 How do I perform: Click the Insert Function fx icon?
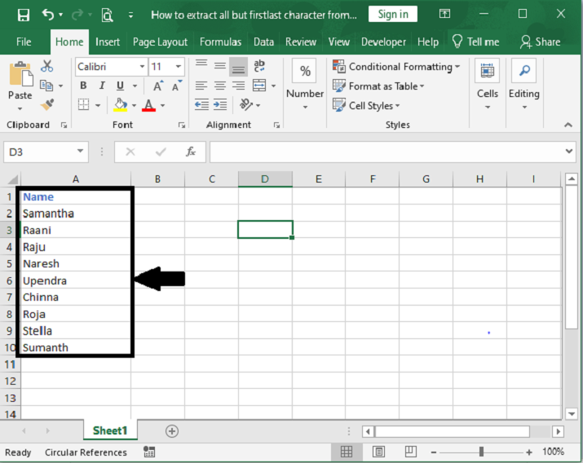[190, 152]
